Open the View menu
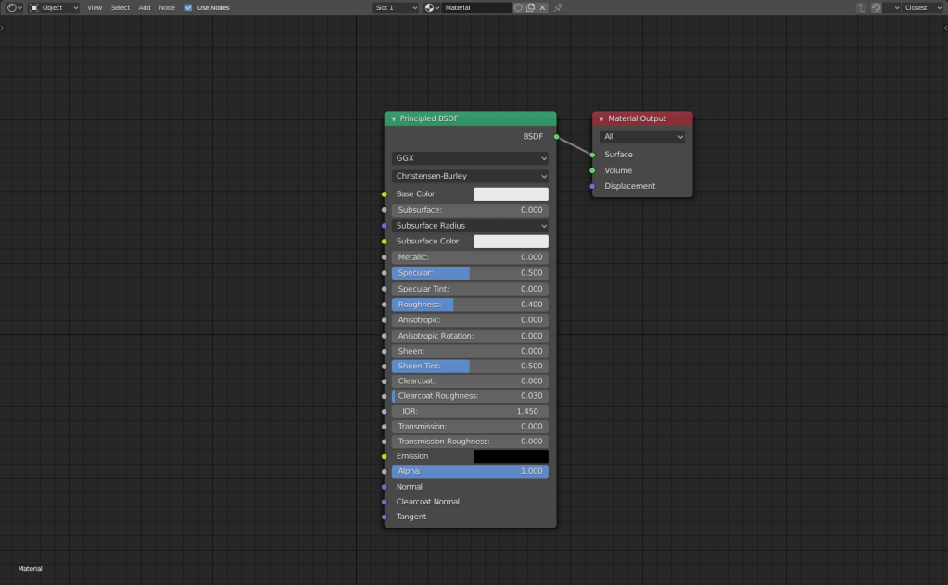This screenshot has height=585, width=948. (x=95, y=7)
